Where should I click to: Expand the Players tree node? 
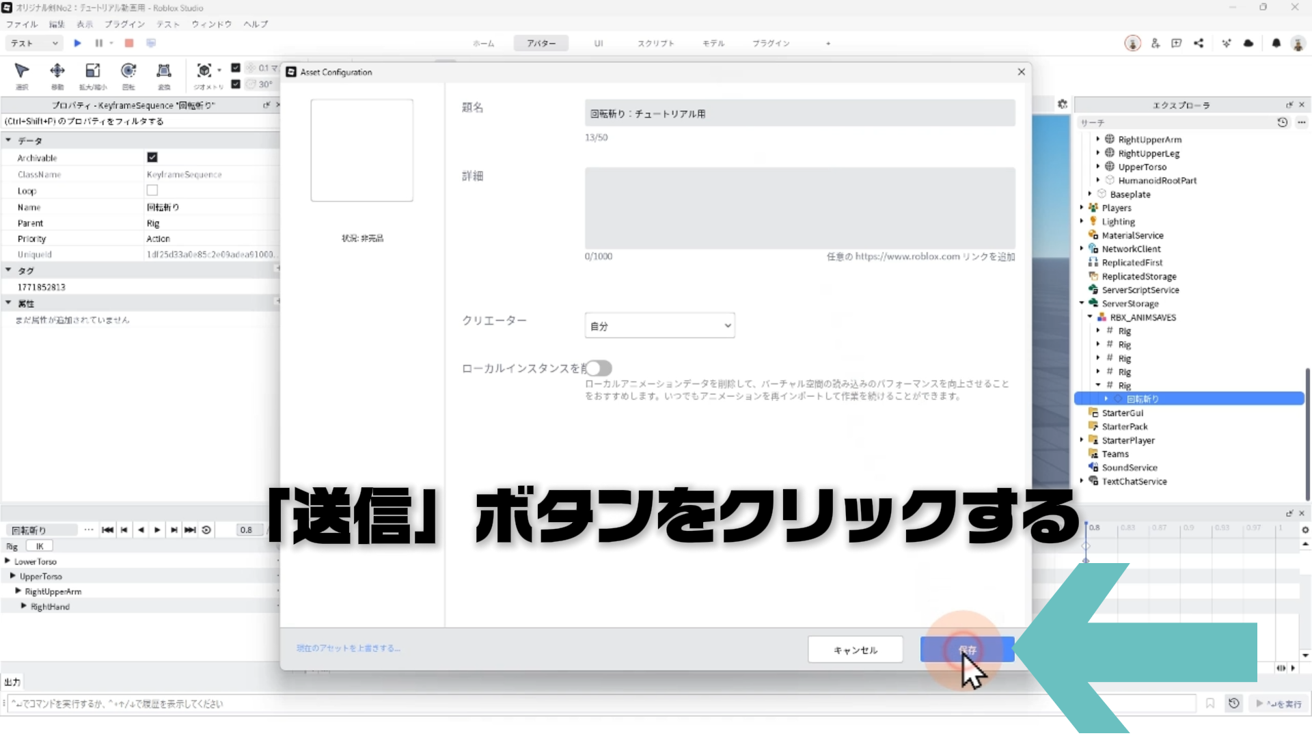click(x=1082, y=208)
